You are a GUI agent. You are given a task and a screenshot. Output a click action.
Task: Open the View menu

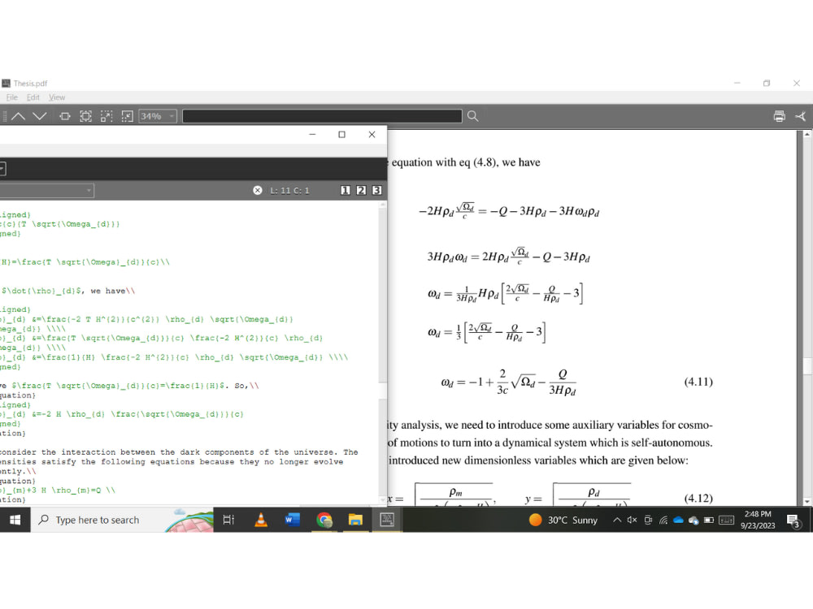tap(57, 97)
